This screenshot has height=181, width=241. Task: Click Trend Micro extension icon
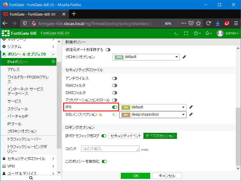(x=227, y=24)
